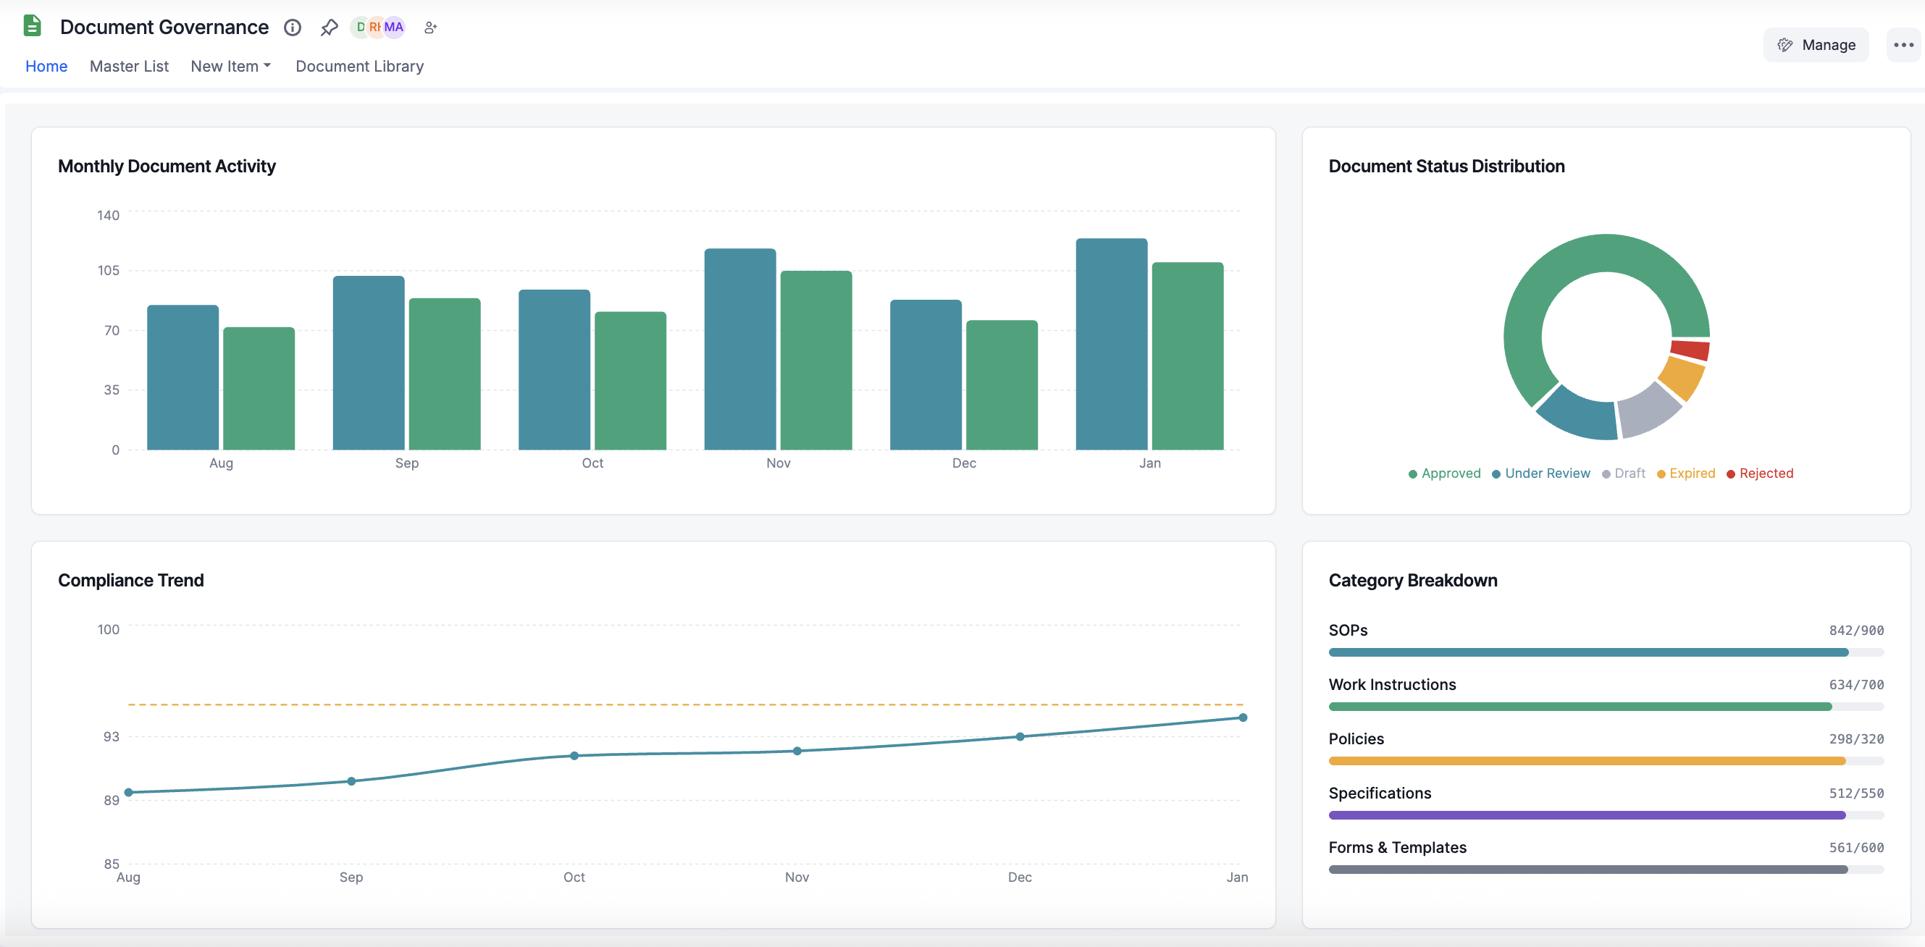The width and height of the screenshot is (1925, 947).
Task: Click the SOPs progress bar
Action: [x=1588, y=653]
